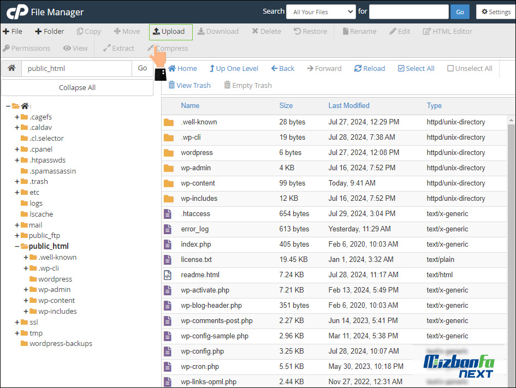
Task: Click the .htaccess file icon
Action: (168, 214)
